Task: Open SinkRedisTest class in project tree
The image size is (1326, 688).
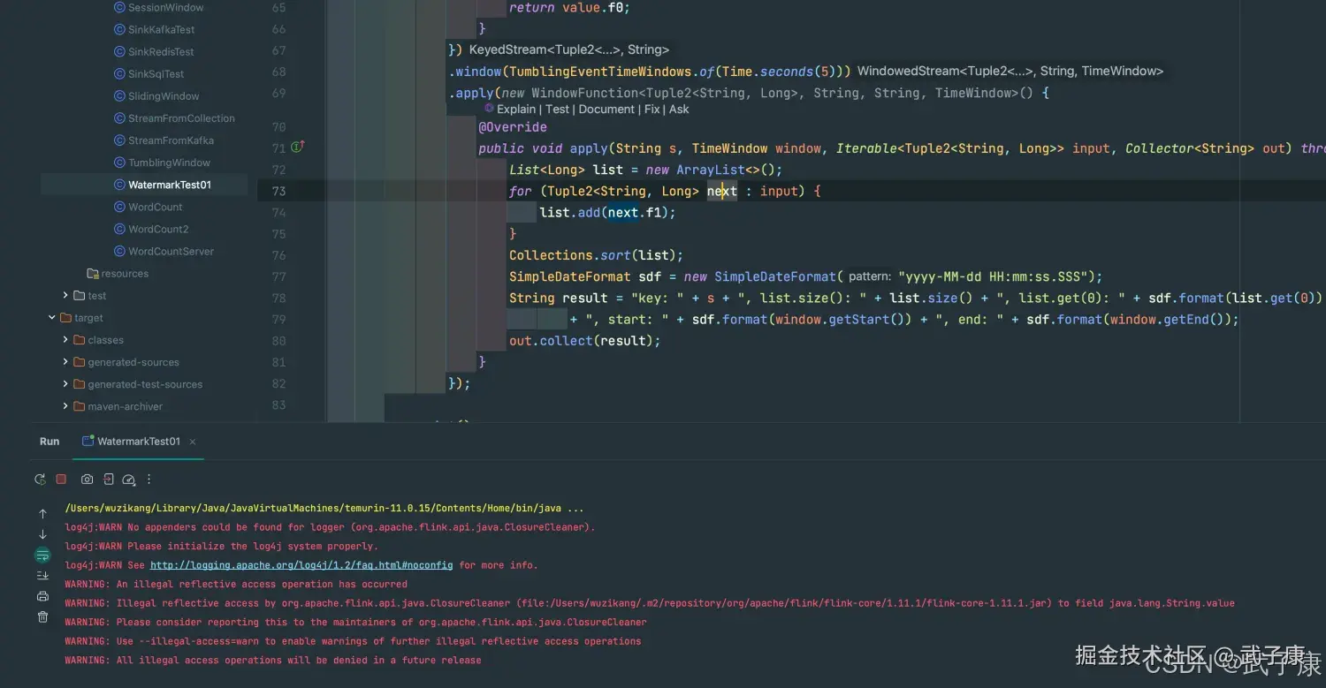Action: [x=161, y=51]
